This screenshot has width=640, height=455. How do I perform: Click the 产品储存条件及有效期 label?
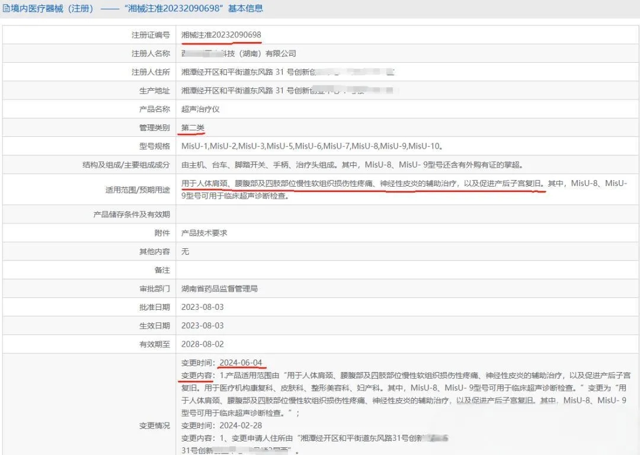point(132,214)
